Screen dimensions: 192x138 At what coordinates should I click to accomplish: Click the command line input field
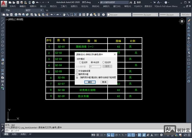[83, 131]
